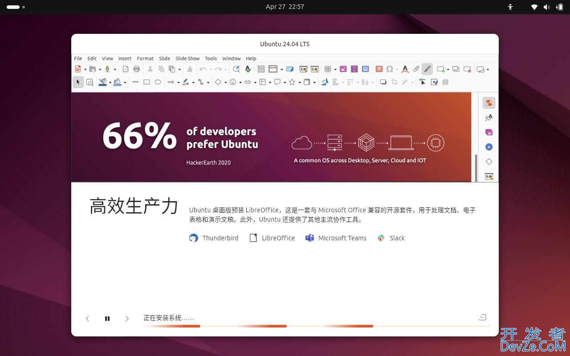Toggle the Edit Points mode icon

point(423,82)
